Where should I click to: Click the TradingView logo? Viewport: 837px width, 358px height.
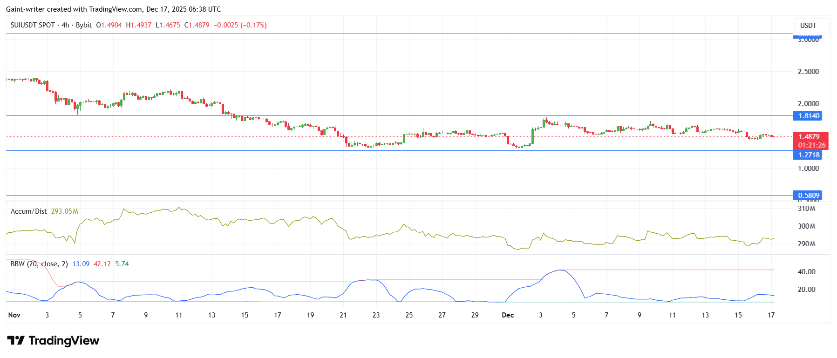click(53, 341)
